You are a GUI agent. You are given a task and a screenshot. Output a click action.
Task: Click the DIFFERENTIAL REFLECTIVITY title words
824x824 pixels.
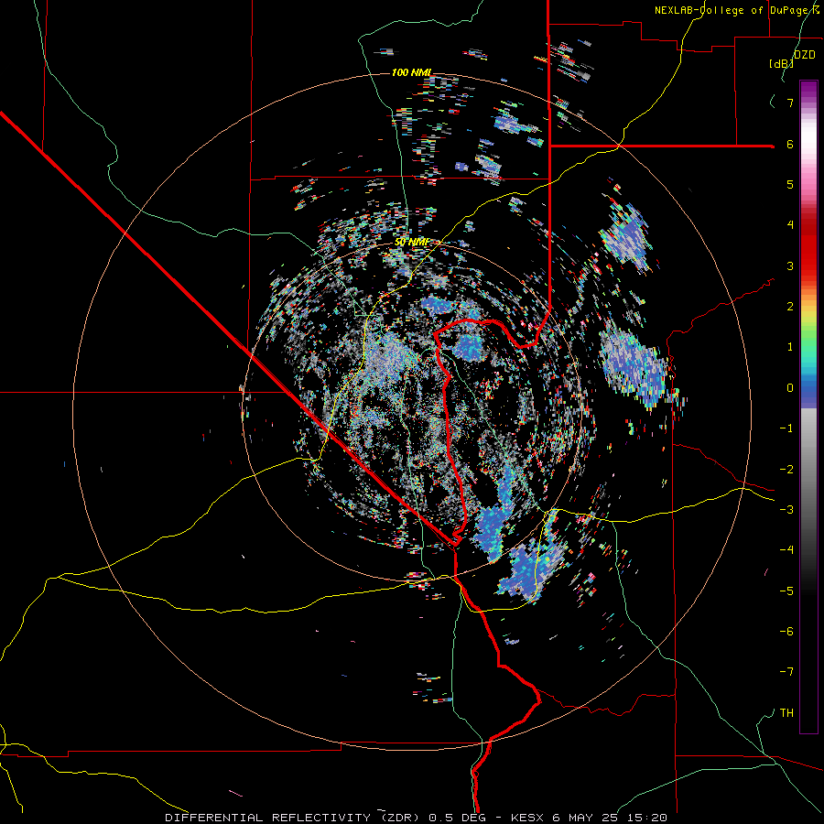click(x=268, y=818)
